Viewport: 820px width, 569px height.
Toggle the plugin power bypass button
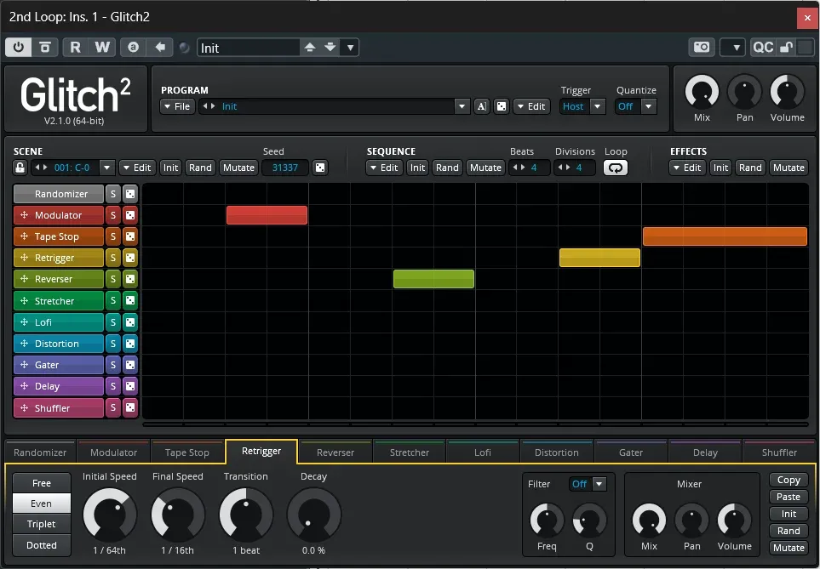click(18, 48)
